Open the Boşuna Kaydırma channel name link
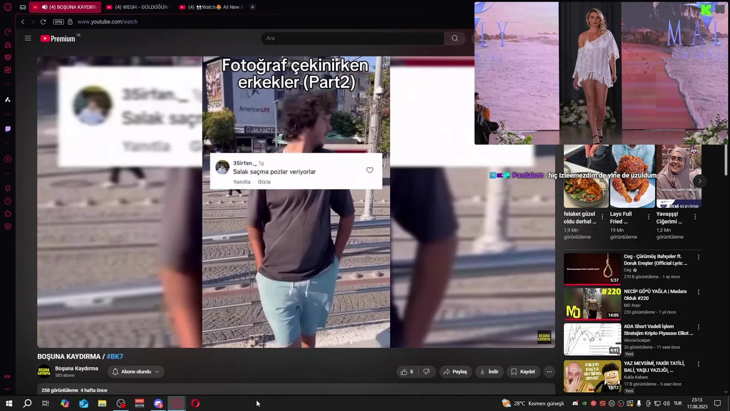This screenshot has width=730, height=411. [x=76, y=369]
